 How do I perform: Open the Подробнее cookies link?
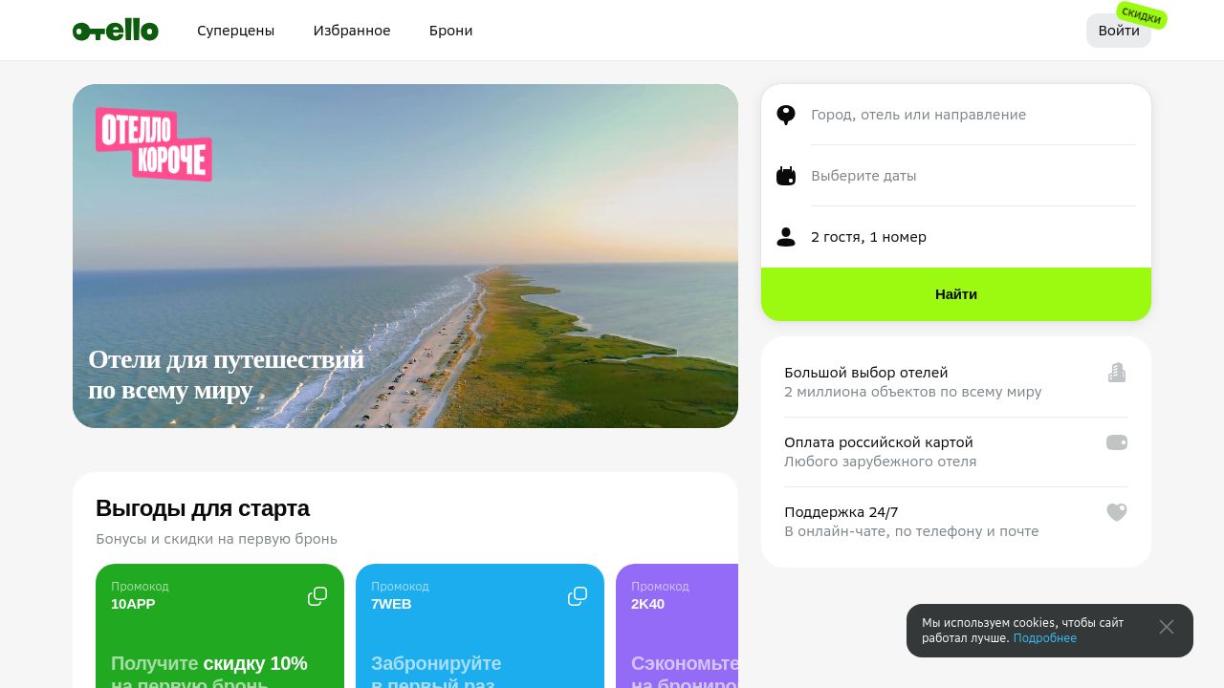(1045, 638)
